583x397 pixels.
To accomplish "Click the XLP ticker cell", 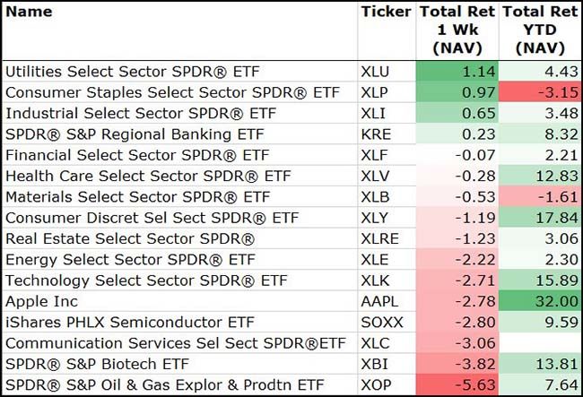I will point(377,91).
